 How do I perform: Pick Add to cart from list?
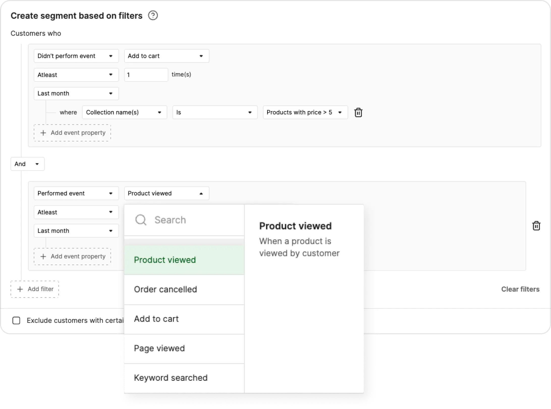[156, 319]
